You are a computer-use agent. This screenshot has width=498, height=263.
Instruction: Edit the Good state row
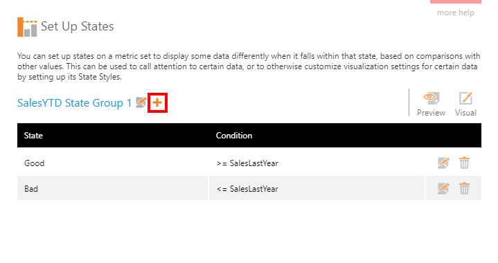click(443, 163)
